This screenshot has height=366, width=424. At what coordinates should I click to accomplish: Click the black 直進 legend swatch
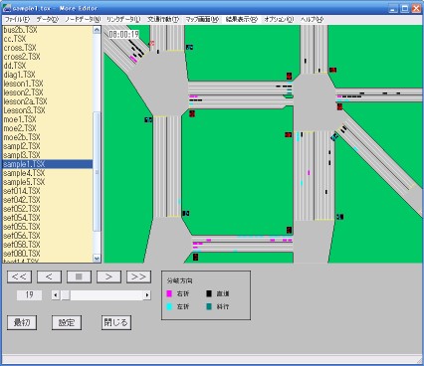coord(209,293)
